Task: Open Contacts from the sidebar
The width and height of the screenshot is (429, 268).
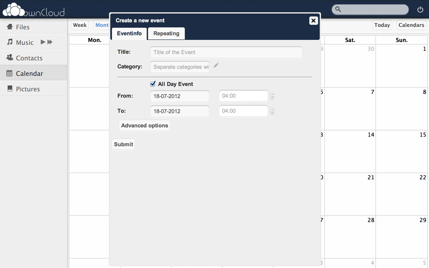Action: [29, 58]
